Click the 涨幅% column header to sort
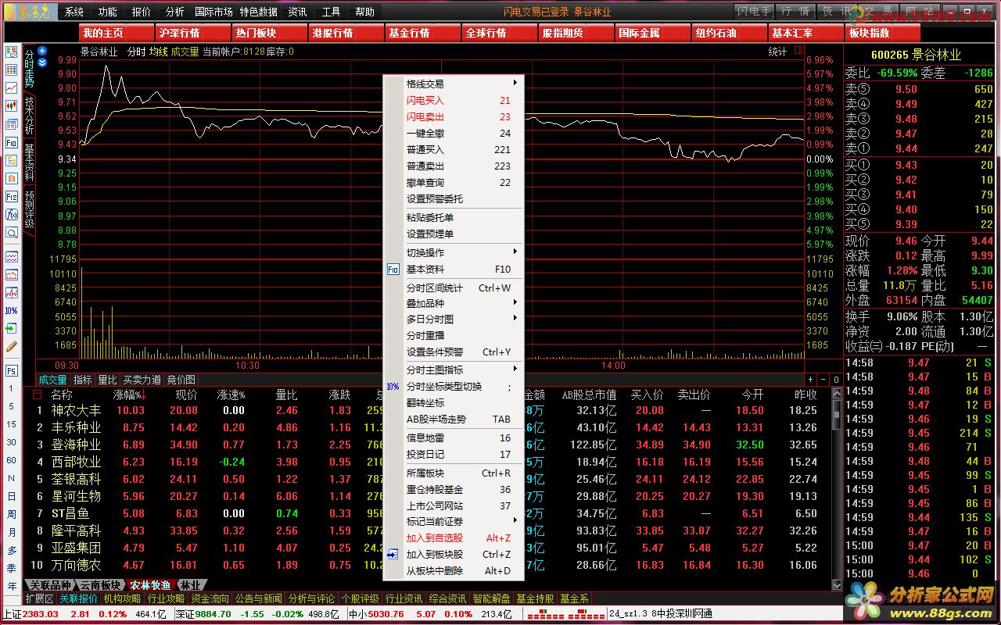1001x625 pixels. click(x=129, y=395)
